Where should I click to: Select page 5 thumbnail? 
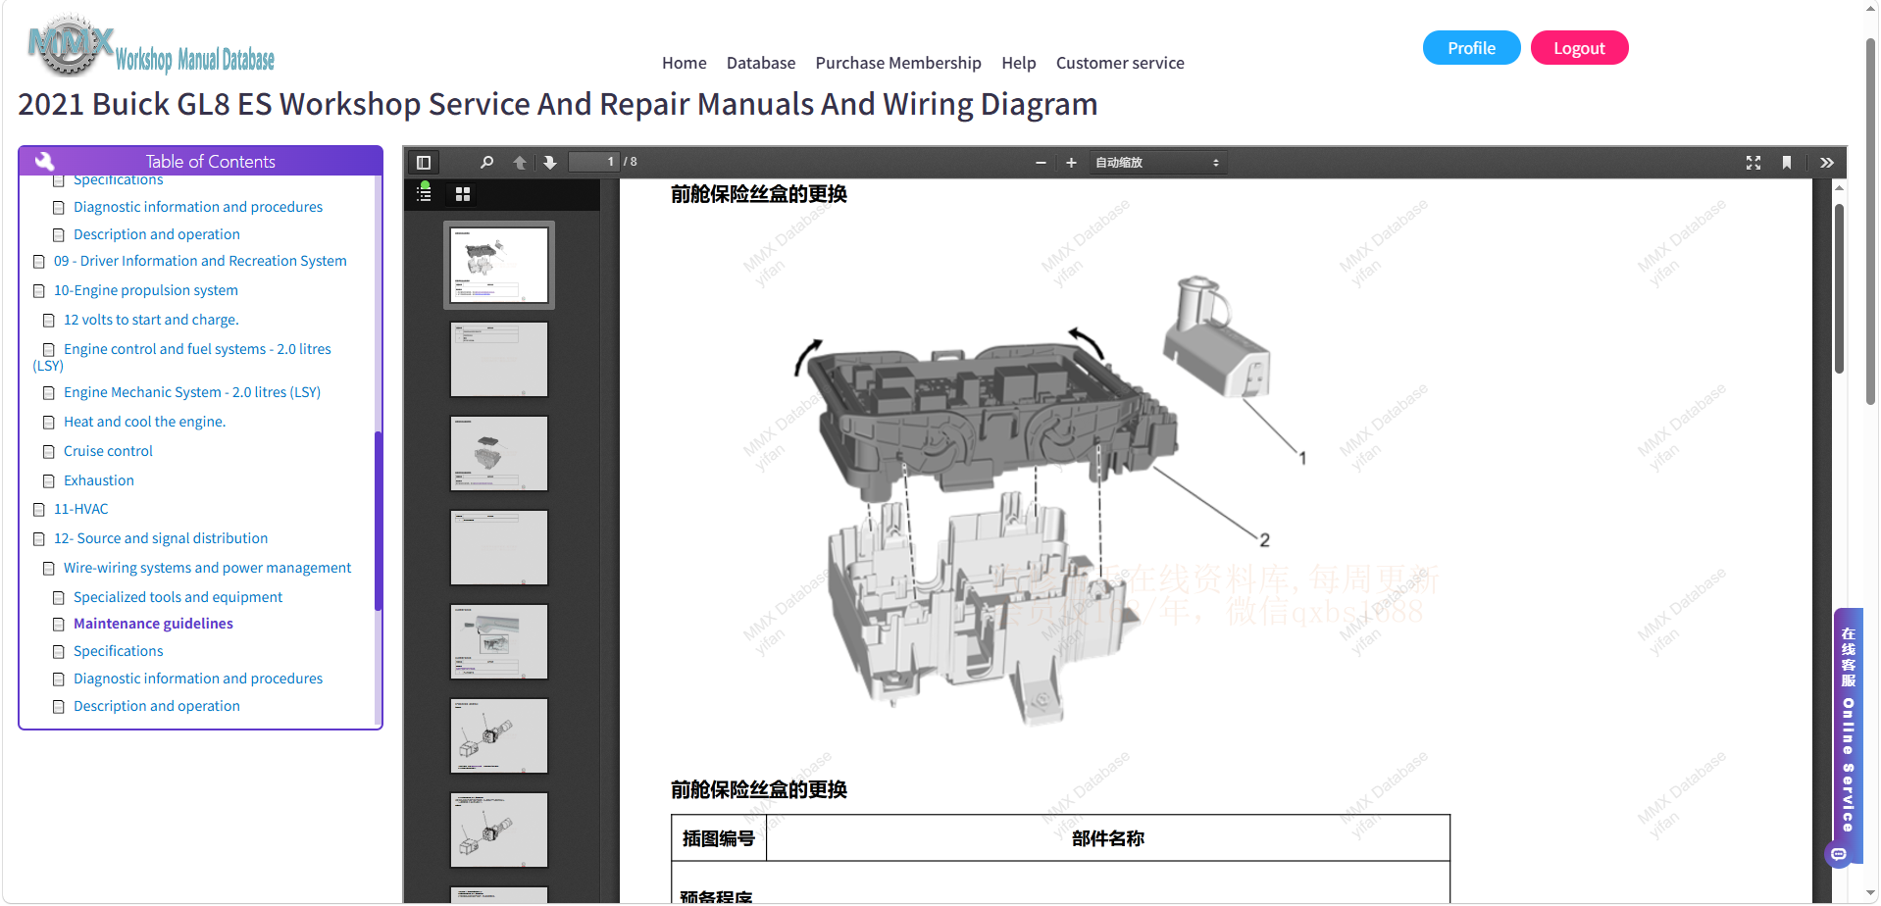(499, 641)
